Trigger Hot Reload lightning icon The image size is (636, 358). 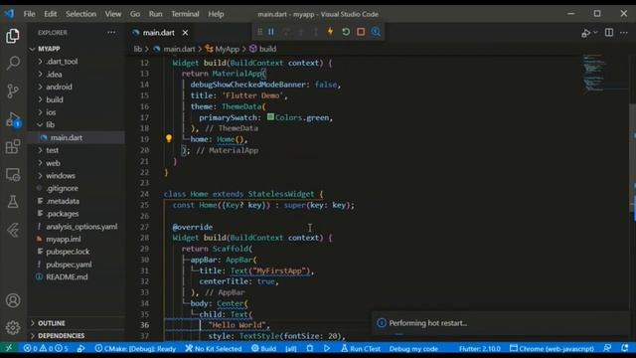pyautogui.click(x=331, y=32)
